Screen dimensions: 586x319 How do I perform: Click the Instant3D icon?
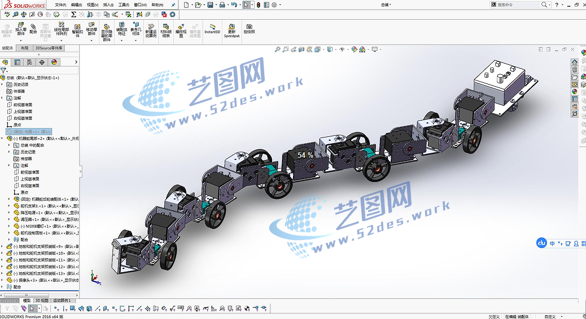pos(212,26)
